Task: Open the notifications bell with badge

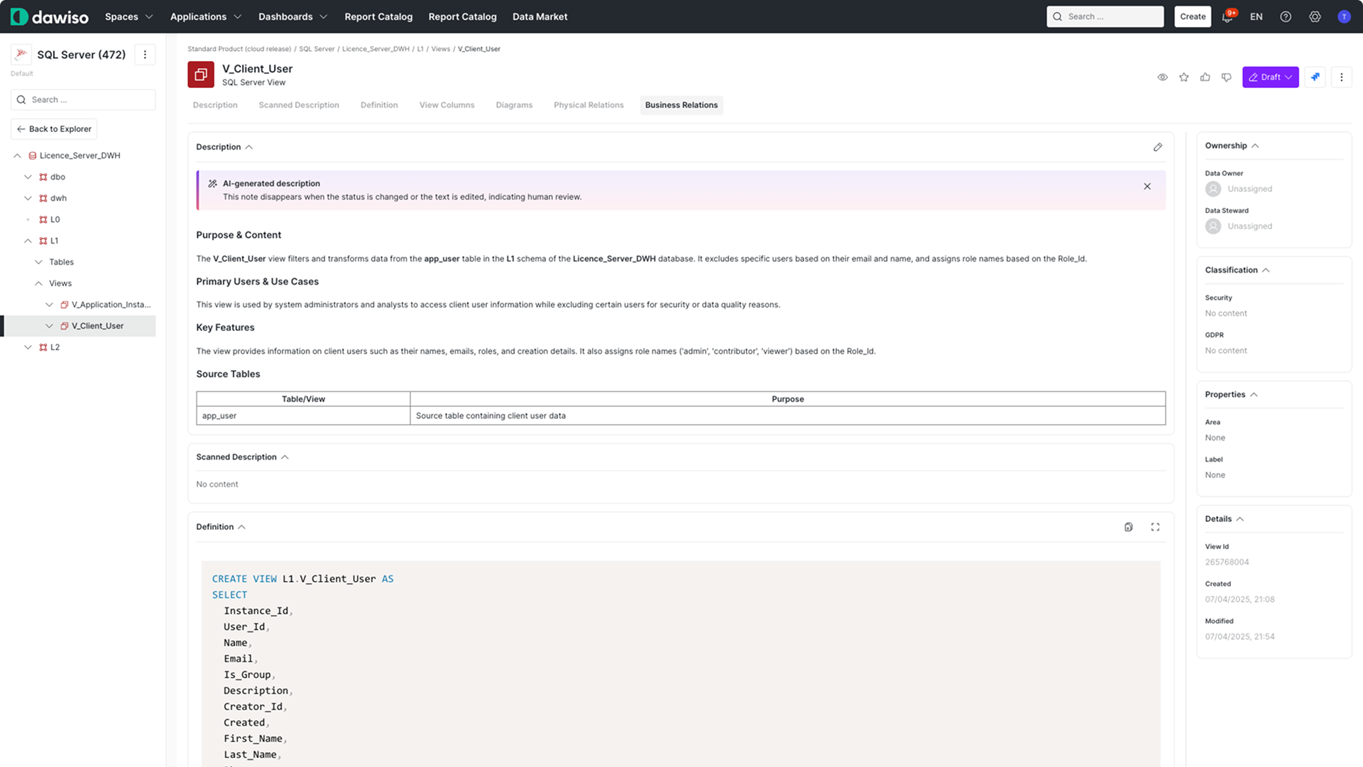Action: 1227,16
